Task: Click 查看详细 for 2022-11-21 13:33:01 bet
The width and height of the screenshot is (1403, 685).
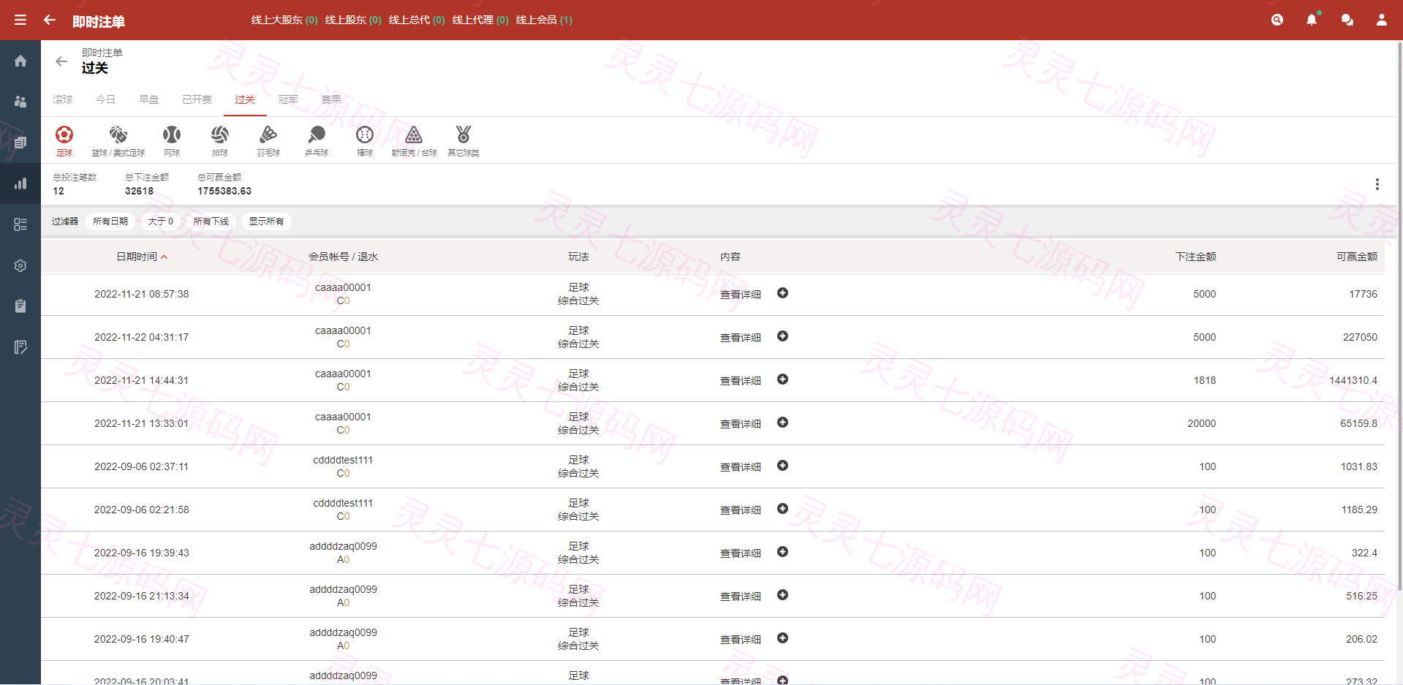Action: pyautogui.click(x=741, y=424)
